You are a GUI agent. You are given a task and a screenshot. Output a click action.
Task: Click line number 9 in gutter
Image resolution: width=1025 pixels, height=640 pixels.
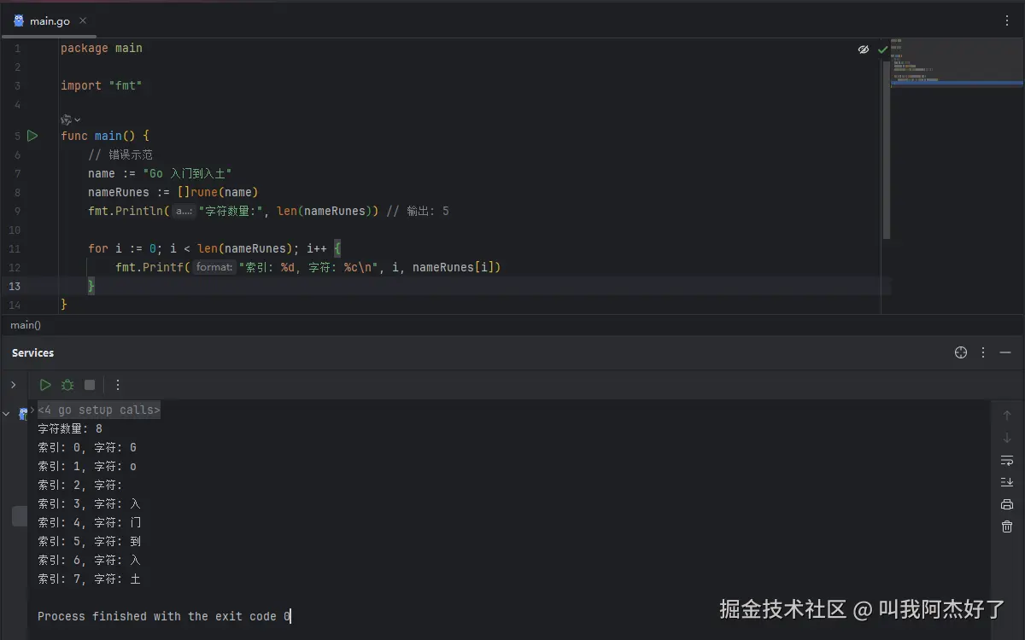click(17, 212)
